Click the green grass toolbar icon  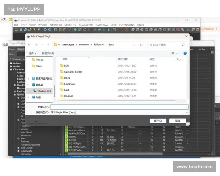pyautogui.click(x=104, y=30)
